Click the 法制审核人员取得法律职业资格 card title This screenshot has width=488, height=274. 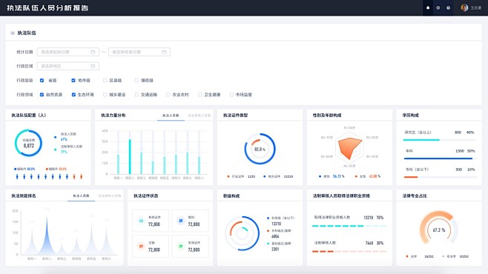(341, 196)
